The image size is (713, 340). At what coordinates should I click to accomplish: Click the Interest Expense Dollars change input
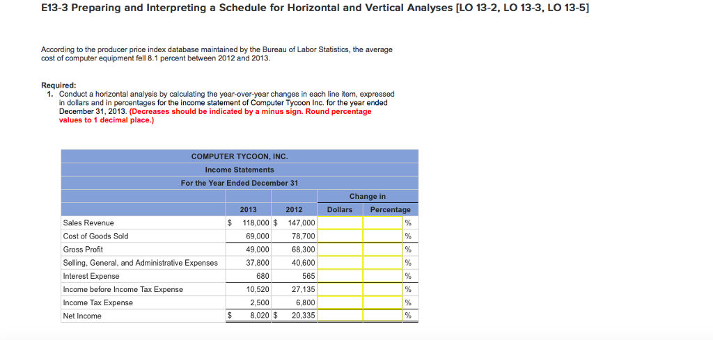tap(340, 276)
